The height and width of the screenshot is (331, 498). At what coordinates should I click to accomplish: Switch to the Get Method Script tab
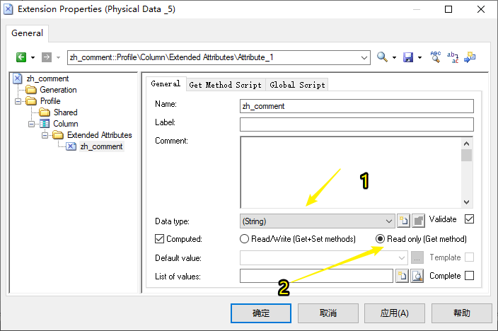pyautogui.click(x=225, y=85)
